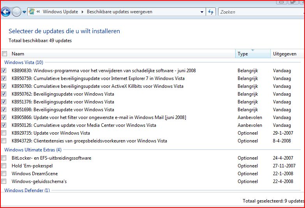
Task: Click Windows Update breadcrumb
Action: tap(60, 12)
